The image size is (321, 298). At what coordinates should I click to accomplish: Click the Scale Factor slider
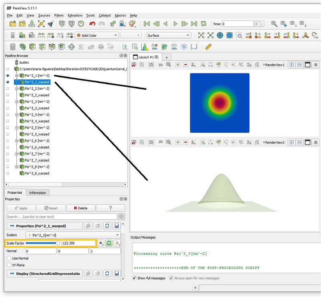pyautogui.click(x=43, y=243)
